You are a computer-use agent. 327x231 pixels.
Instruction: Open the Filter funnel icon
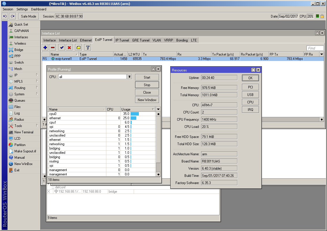click(x=88, y=48)
